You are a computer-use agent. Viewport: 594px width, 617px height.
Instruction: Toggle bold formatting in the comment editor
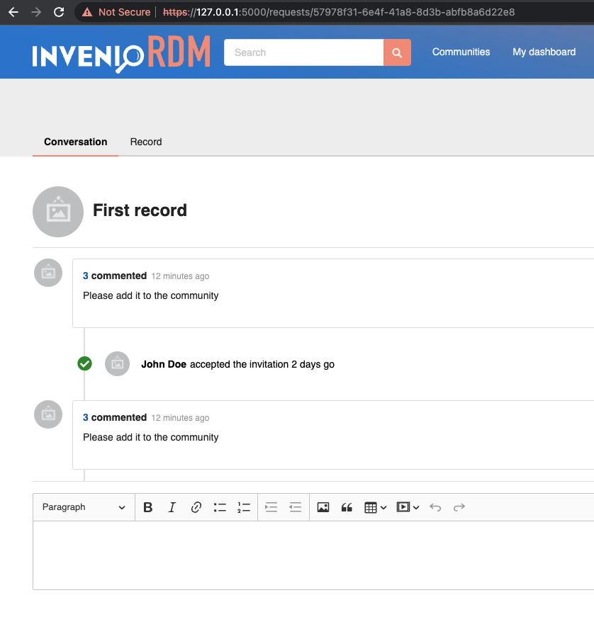147,507
